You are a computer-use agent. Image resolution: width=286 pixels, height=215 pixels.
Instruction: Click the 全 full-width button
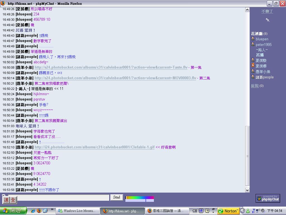(x=13, y=200)
